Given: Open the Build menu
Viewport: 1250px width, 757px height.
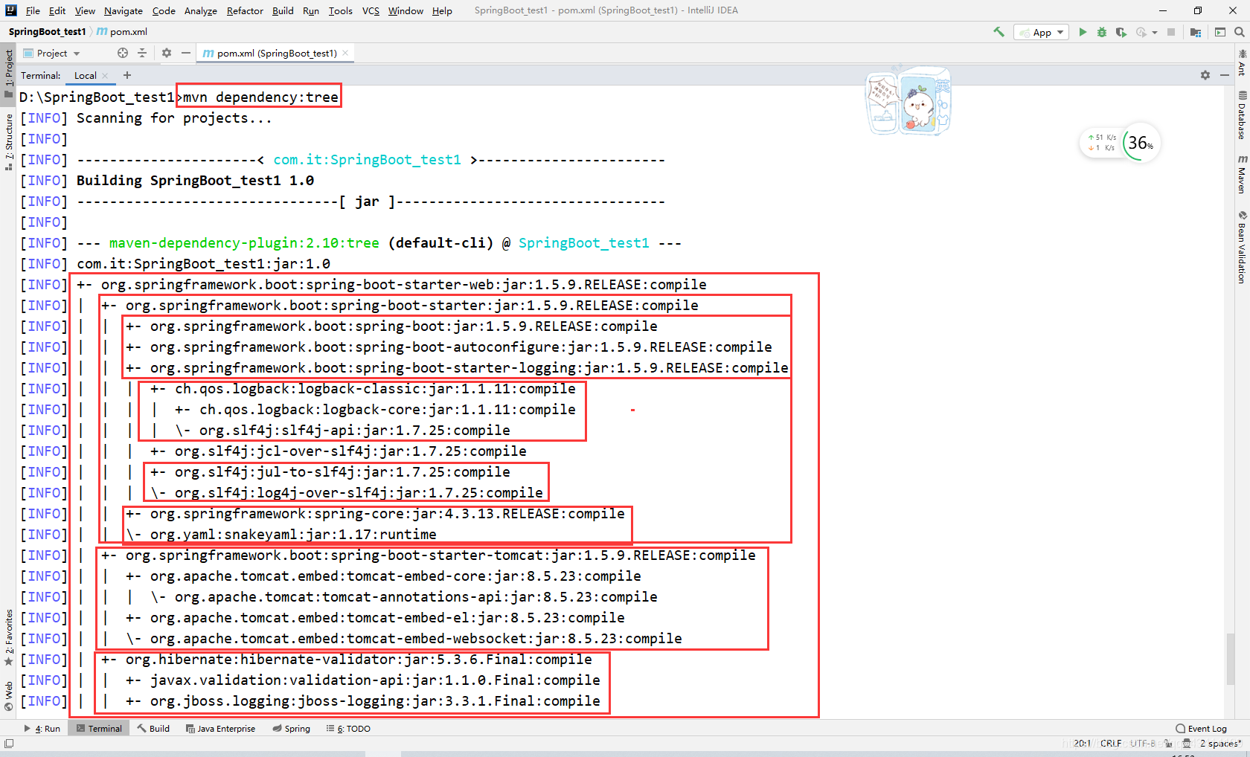Looking at the screenshot, I should 283,10.
